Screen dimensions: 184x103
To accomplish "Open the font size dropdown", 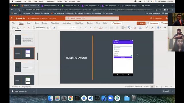I will pyautogui.click(x=77, y=28).
